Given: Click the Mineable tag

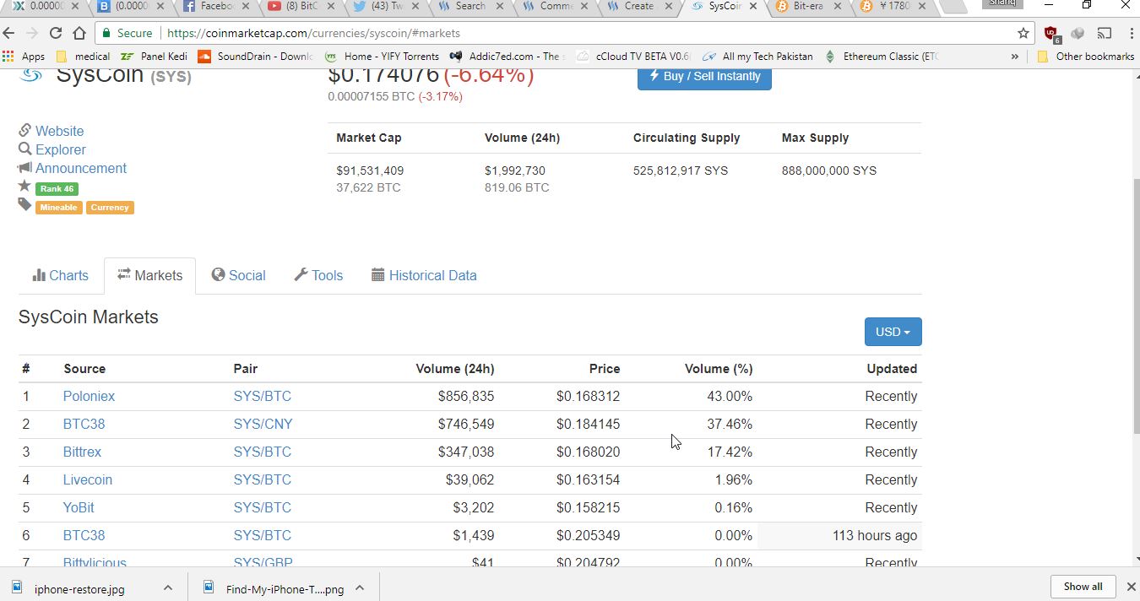Looking at the screenshot, I should point(58,208).
